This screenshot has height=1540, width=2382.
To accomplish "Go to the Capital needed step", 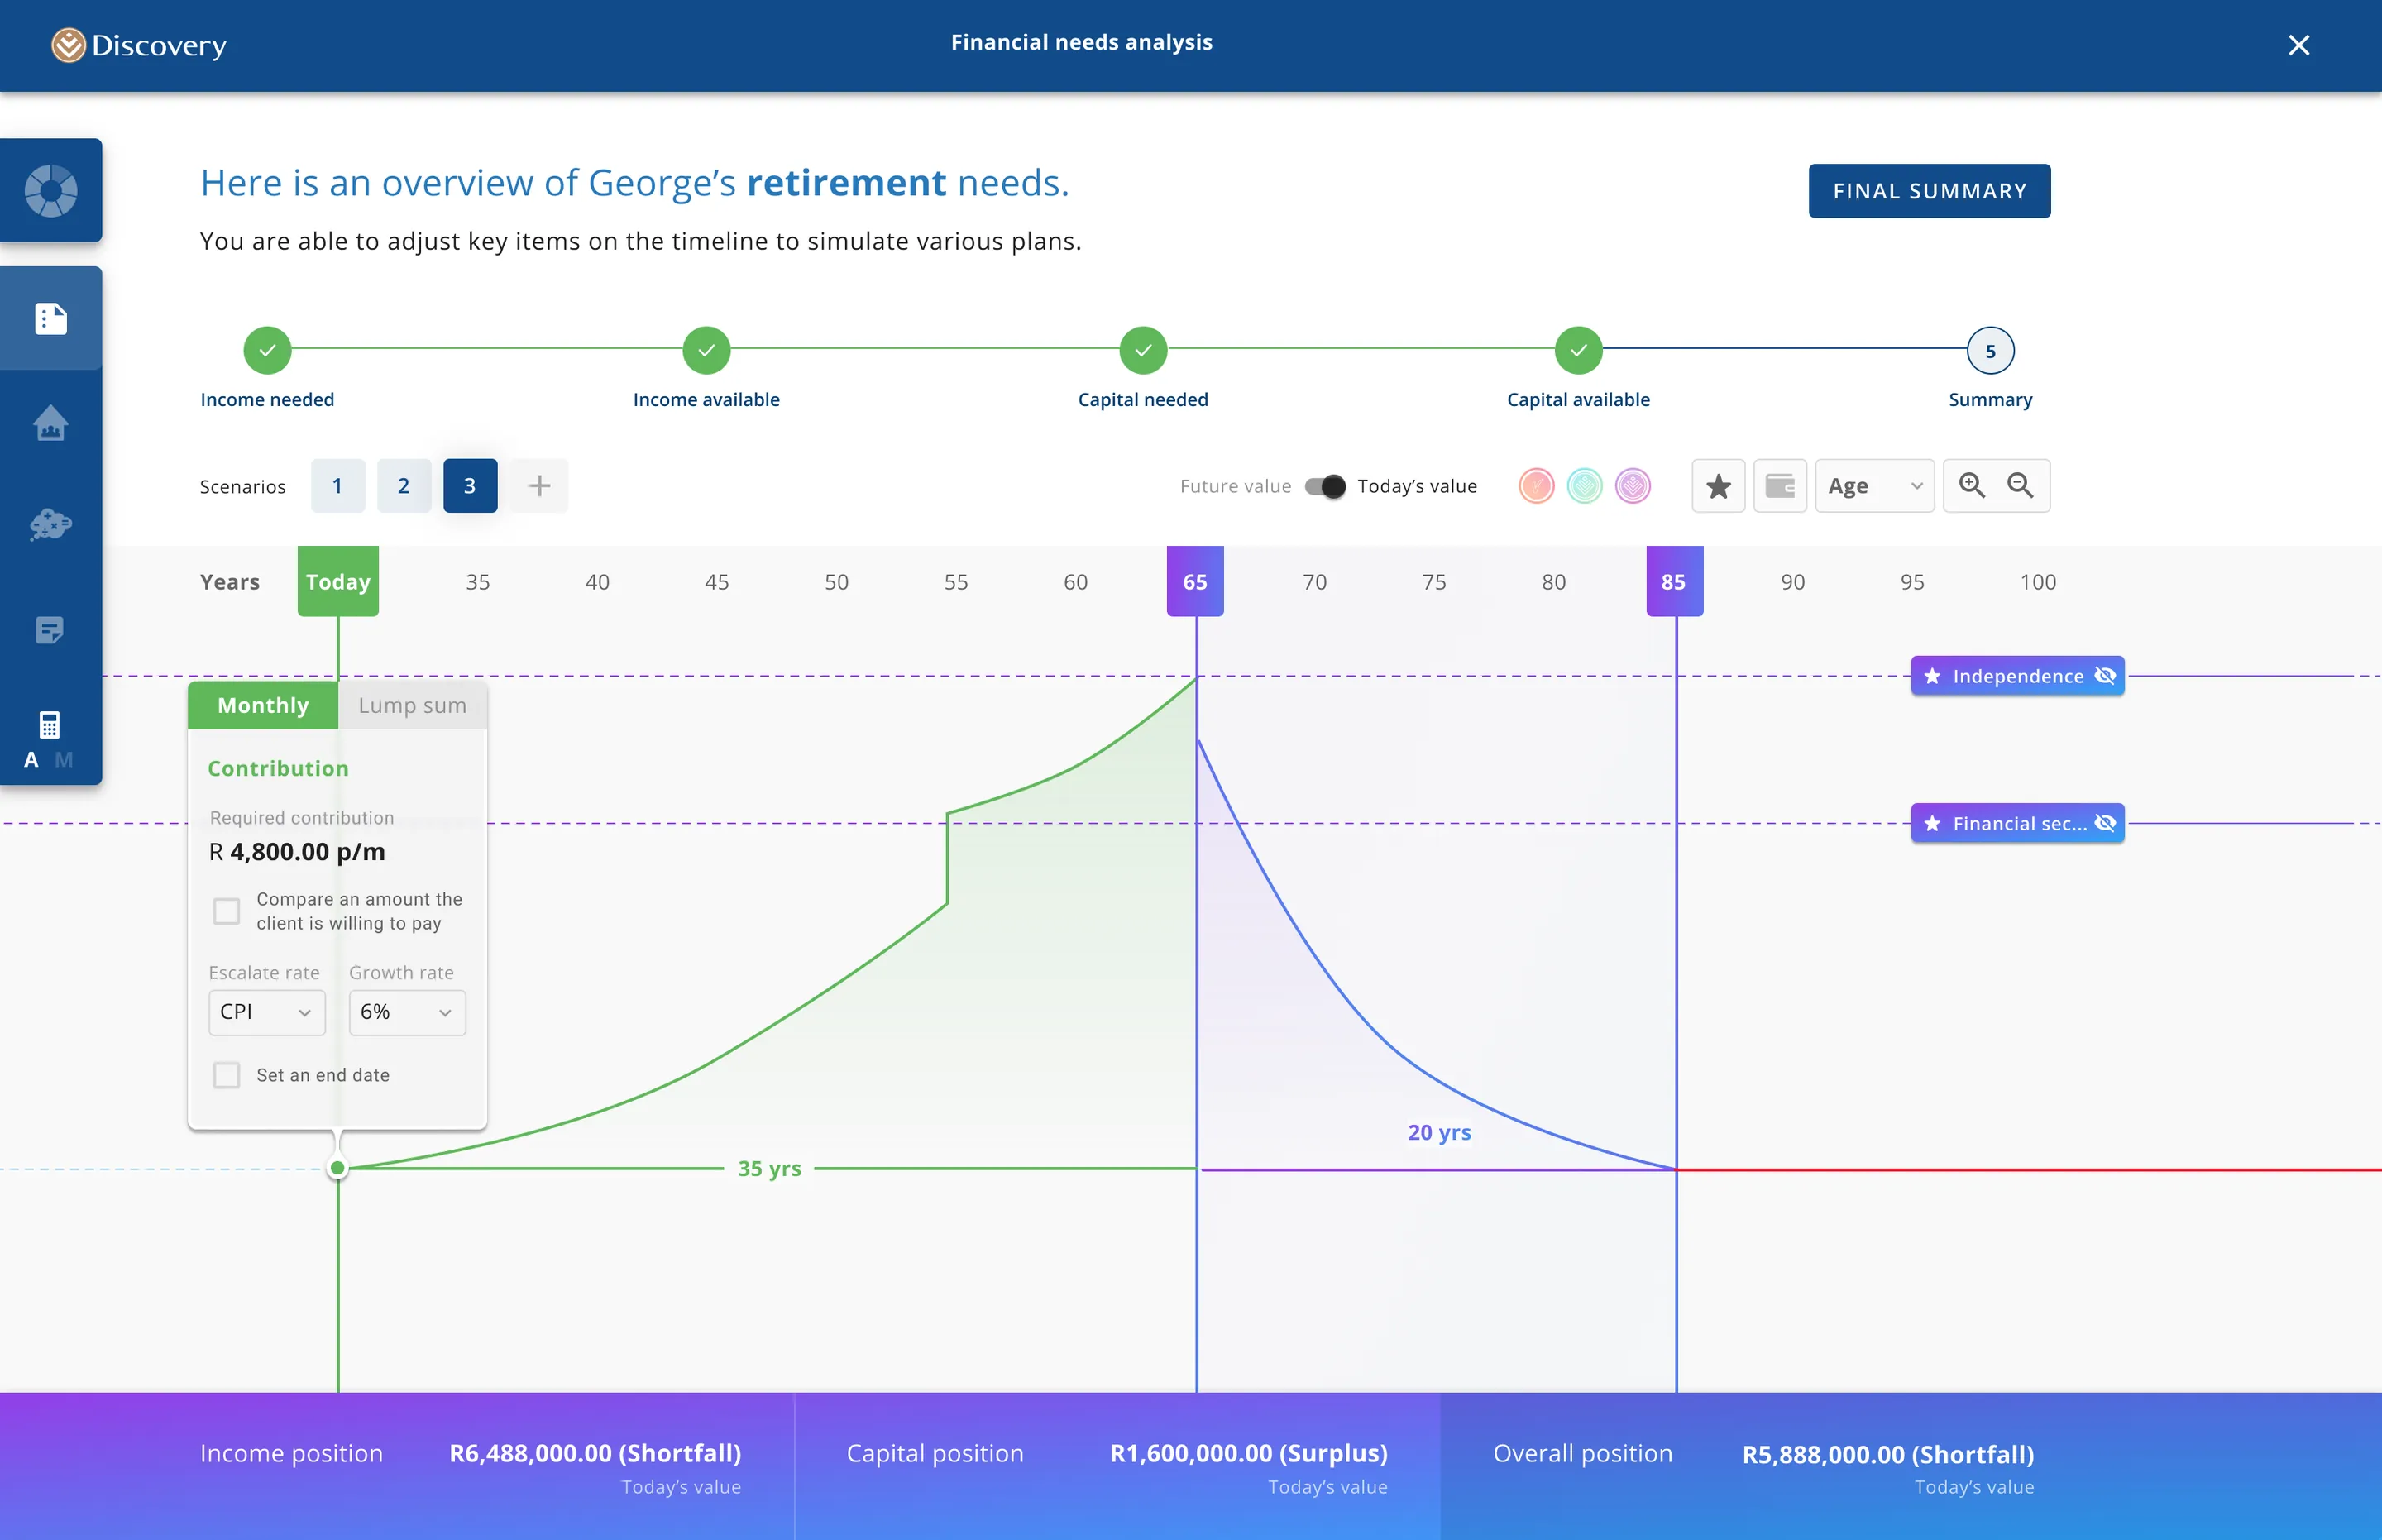I will pyautogui.click(x=1143, y=350).
